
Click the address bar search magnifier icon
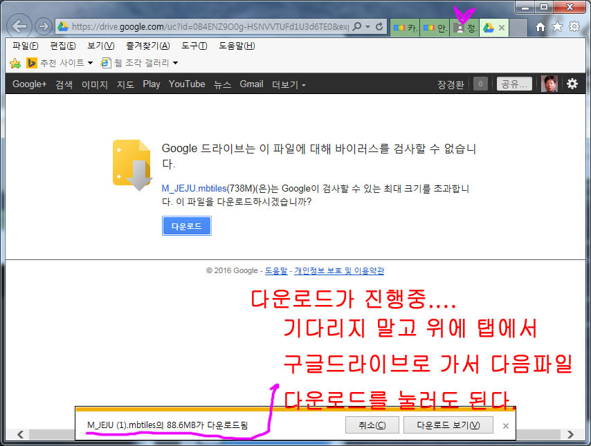(356, 26)
